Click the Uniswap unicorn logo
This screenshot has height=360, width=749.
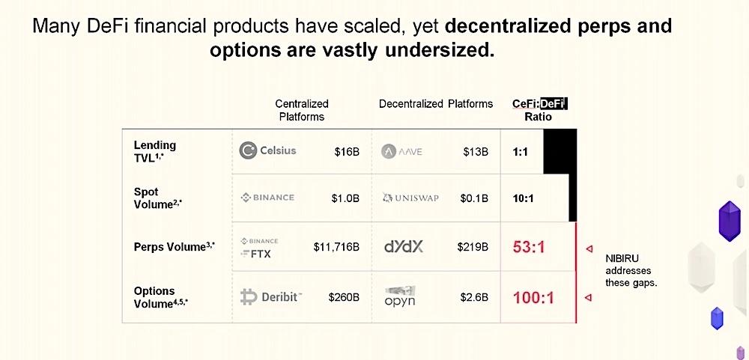click(387, 198)
